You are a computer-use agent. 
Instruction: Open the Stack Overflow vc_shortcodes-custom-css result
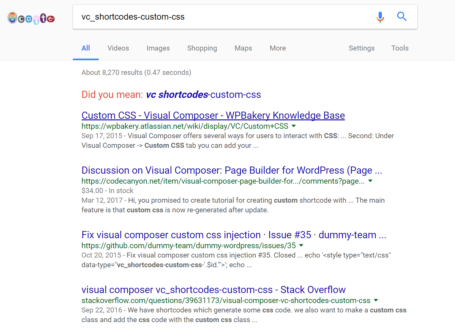click(x=214, y=290)
